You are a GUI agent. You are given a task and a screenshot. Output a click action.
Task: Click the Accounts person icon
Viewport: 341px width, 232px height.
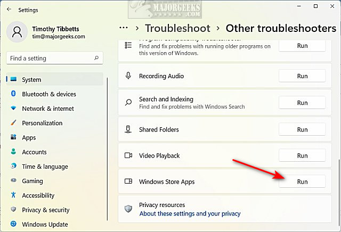point(13,152)
